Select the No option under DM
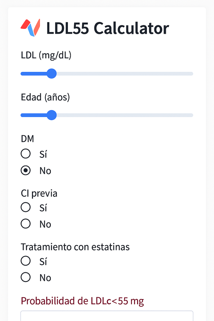The image size is (214, 321). pyautogui.click(x=26, y=171)
